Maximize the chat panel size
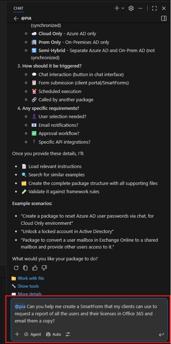Image resolution: width=171 pixels, height=344 pixels. 154,8
